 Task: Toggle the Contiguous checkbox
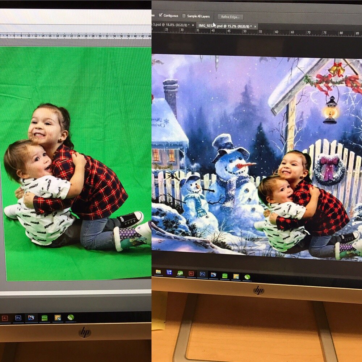(161, 16)
